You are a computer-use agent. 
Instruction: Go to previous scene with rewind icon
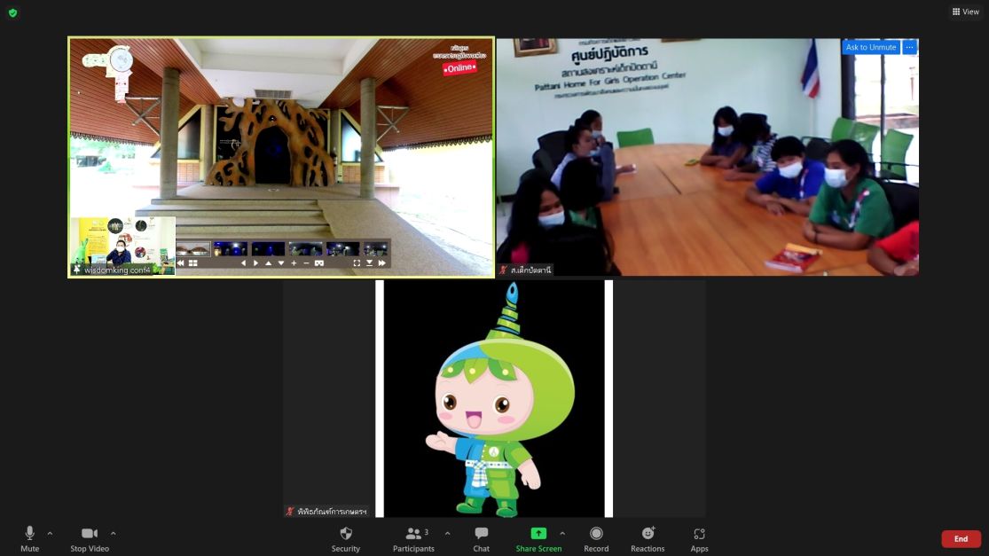[181, 263]
